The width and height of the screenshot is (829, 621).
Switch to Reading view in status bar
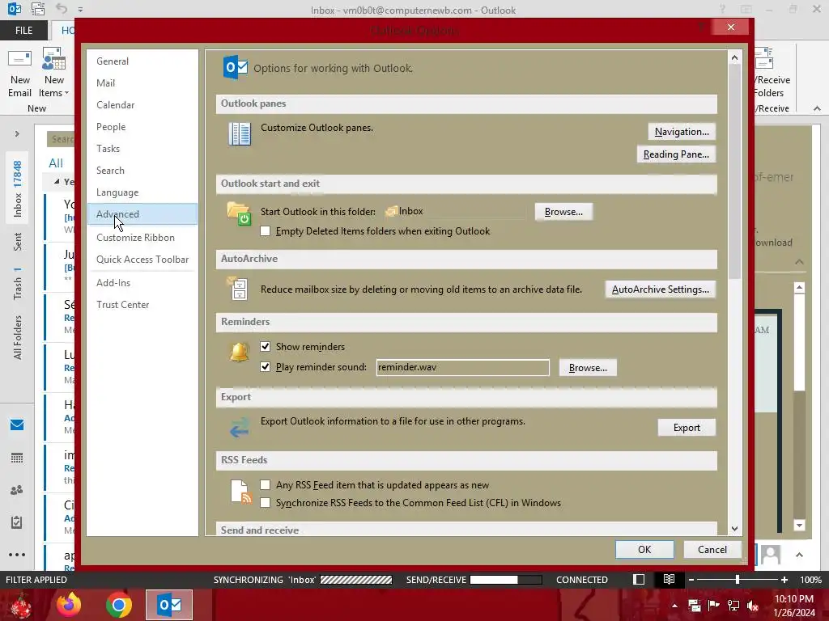point(669,579)
